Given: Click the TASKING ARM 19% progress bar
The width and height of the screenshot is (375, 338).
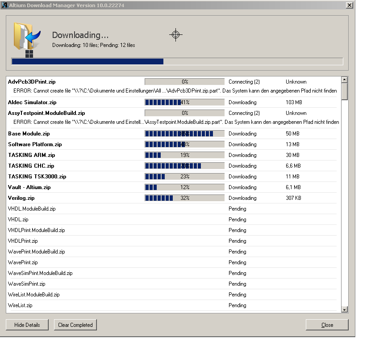Looking at the screenshot, I should point(185,155).
